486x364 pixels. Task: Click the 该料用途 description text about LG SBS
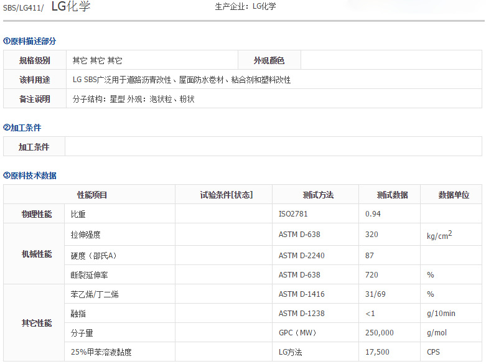(181, 80)
